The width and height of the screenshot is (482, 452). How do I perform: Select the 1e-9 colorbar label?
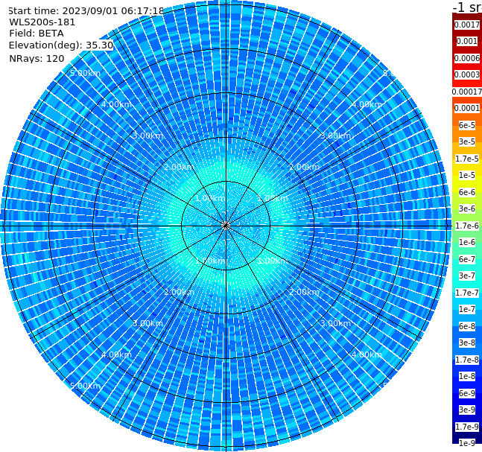[x=467, y=443]
